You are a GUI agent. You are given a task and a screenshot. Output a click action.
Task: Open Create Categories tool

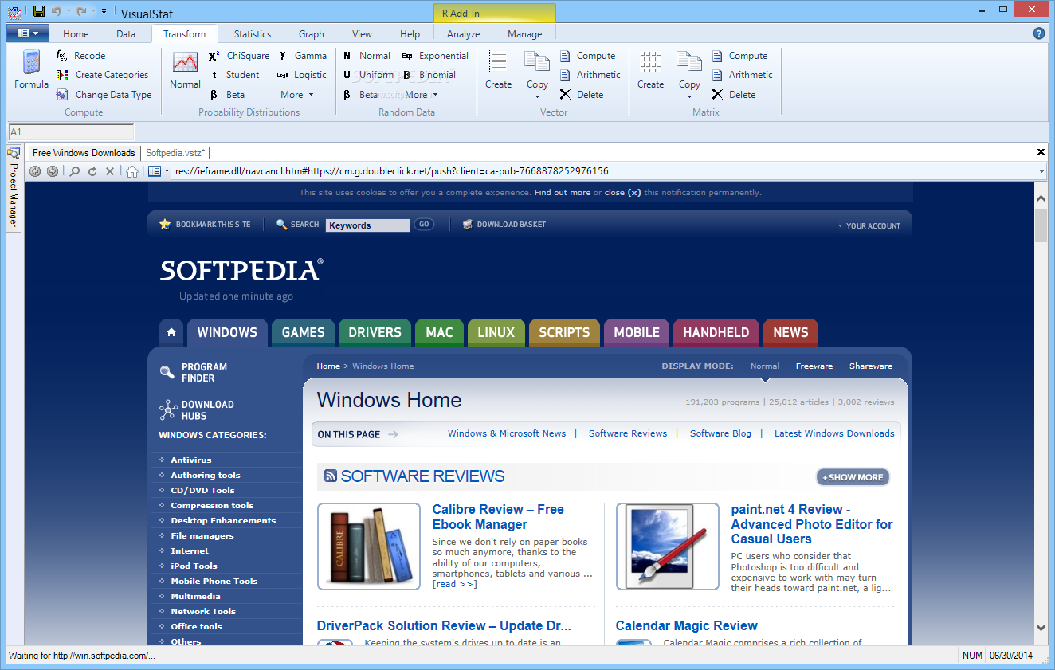click(102, 75)
